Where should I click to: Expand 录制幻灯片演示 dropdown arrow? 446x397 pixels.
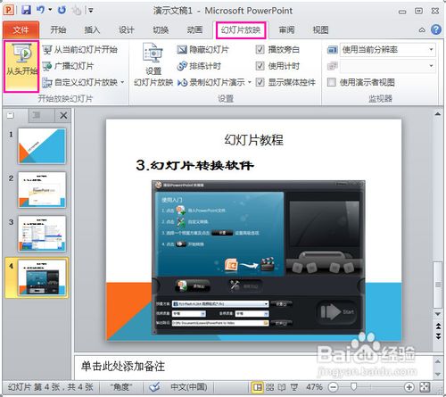pos(250,82)
